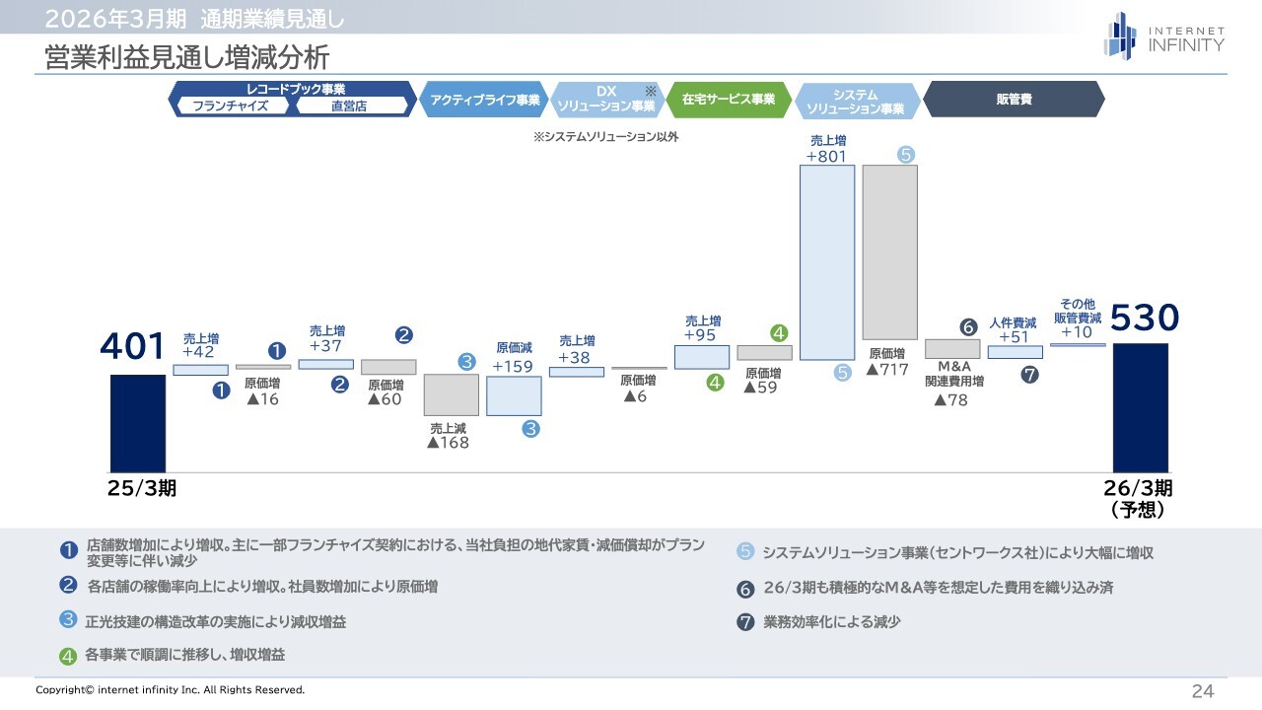Click the +159 原価減 light blue bar
The width and height of the screenshot is (1262, 710).
(514, 395)
